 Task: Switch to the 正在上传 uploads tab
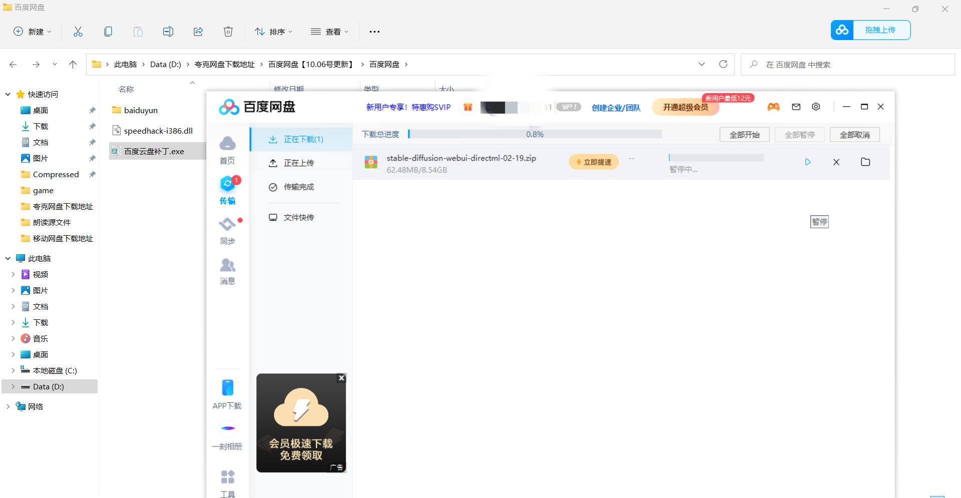pyautogui.click(x=299, y=163)
